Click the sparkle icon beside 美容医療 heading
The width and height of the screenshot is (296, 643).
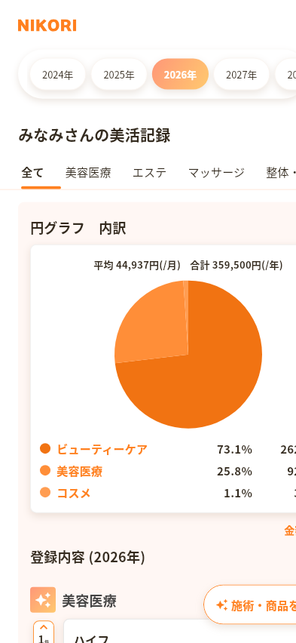point(43,599)
